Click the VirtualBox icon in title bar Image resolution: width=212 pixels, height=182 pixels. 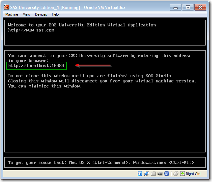(6, 7)
